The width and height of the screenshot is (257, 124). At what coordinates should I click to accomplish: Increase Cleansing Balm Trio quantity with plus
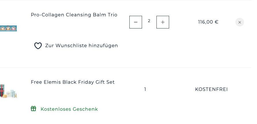click(x=162, y=22)
